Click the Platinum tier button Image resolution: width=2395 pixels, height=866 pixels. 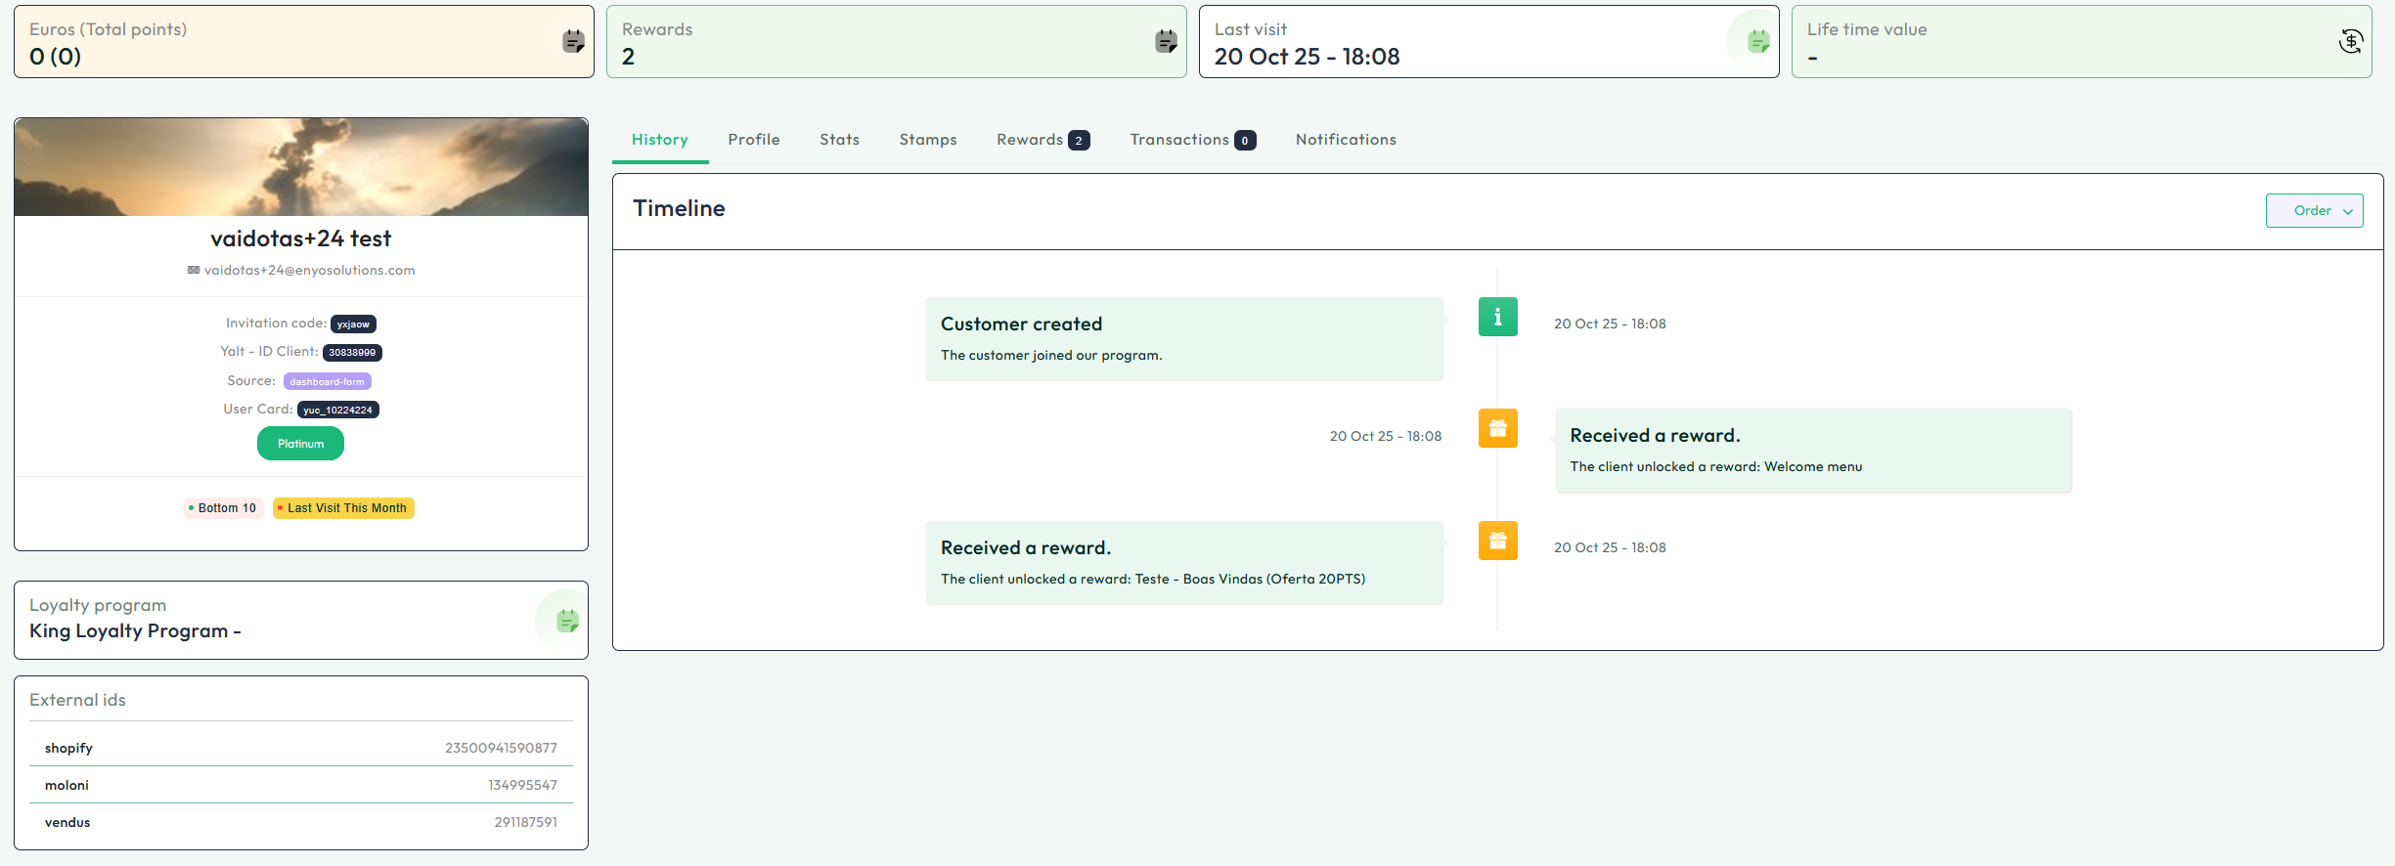[300, 444]
